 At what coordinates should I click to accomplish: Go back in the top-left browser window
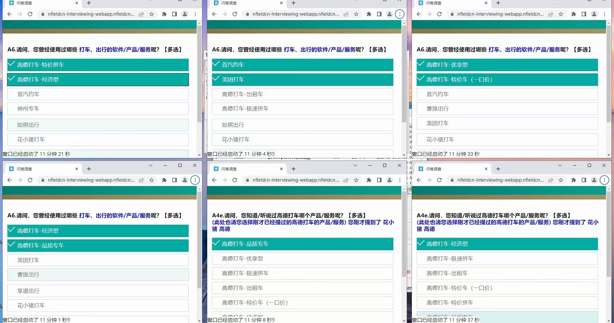(x=10, y=14)
